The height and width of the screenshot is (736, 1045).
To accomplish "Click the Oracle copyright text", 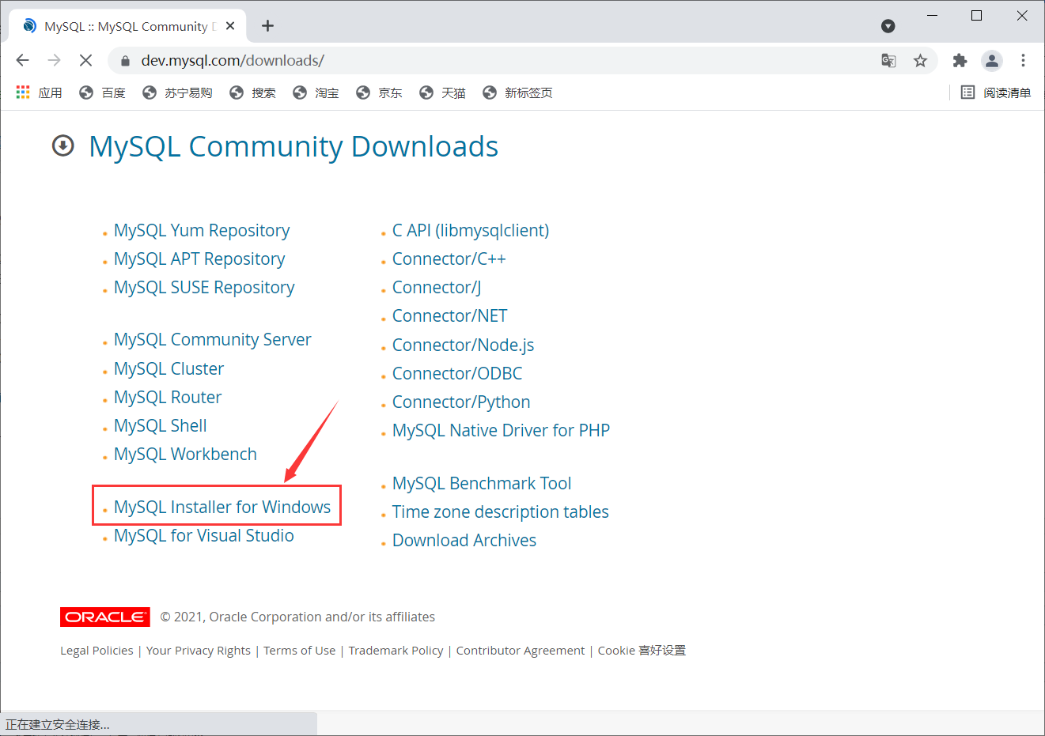I will point(297,617).
